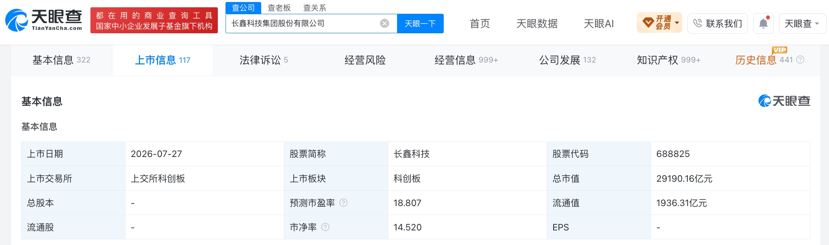Click the 联系我们 button
Viewport: 829px width, 245px height.
point(717,23)
